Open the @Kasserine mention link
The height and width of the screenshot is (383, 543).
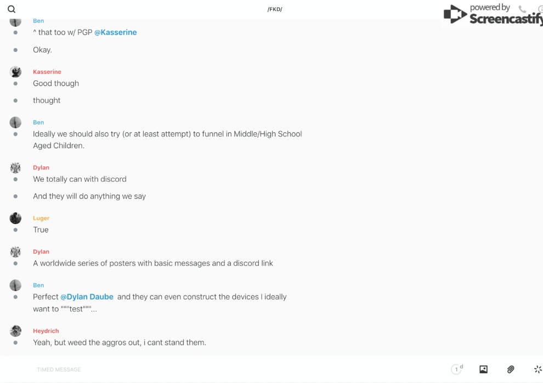tap(116, 32)
